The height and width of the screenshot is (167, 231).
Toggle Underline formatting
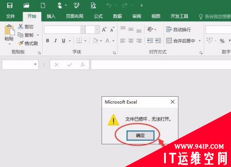[x=64, y=41]
